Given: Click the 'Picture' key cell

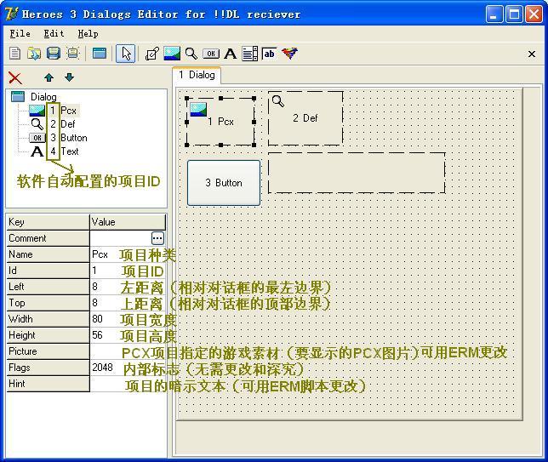Looking at the screenshot, I should [48, 351].
